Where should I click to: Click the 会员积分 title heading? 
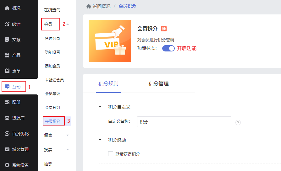[147, 29]
